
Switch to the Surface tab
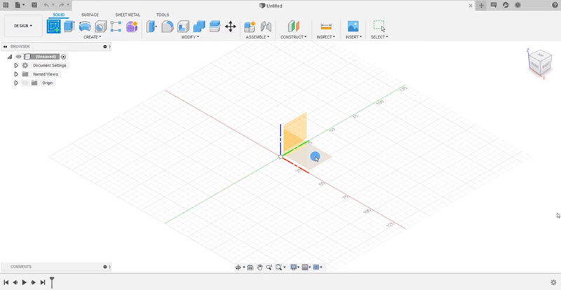click(x=90, y=14)
